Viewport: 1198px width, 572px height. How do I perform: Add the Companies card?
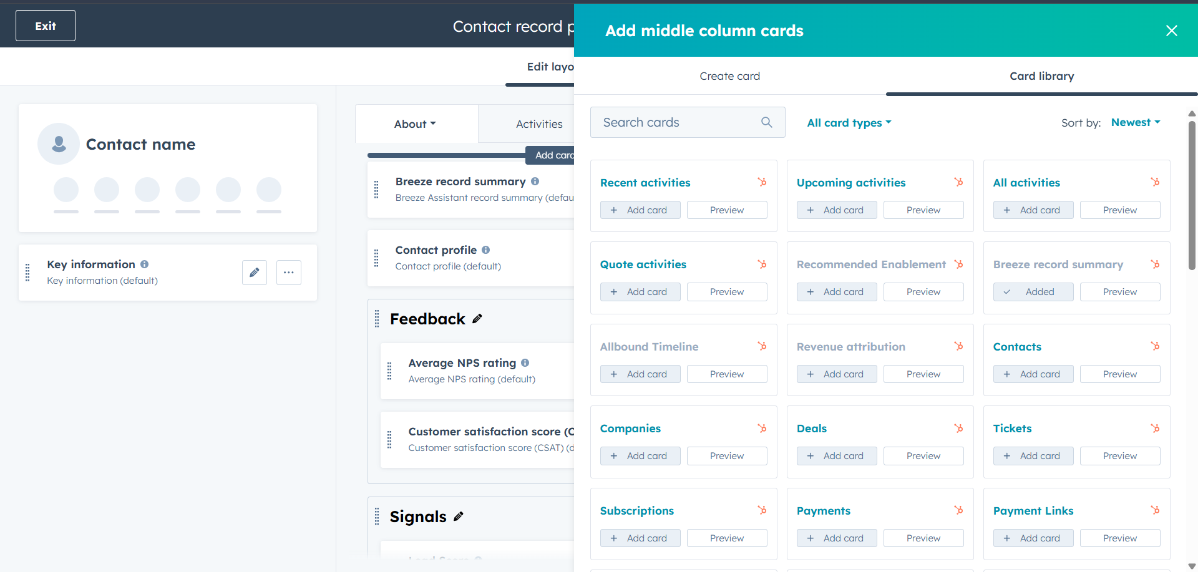[x=640, y=455]
